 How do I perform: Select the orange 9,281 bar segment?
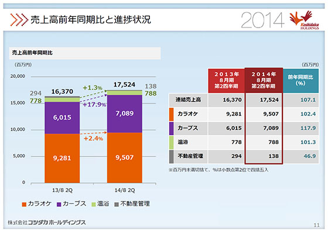coord(62,158)
